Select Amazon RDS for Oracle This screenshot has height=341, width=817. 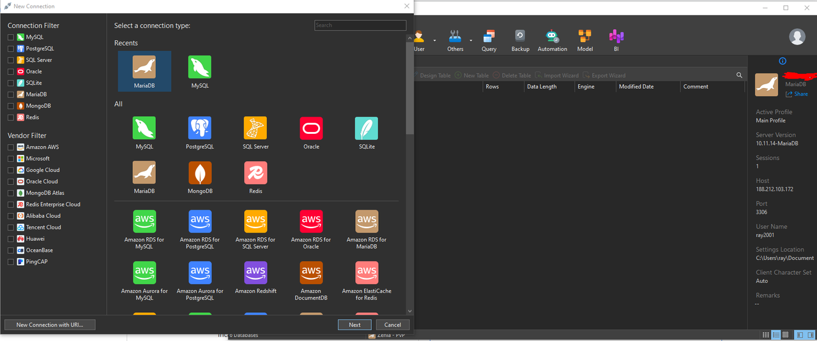[x=311, y=229]
